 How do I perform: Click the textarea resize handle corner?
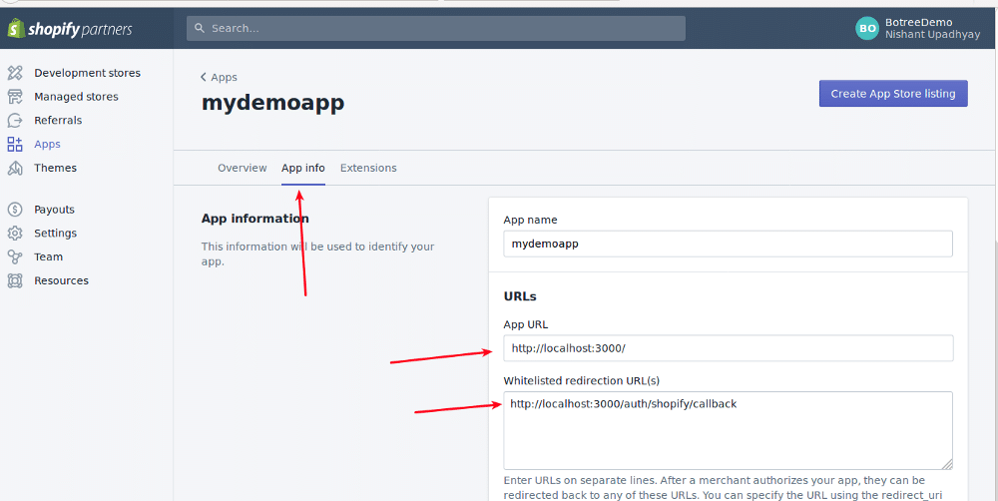click(947, 464)
